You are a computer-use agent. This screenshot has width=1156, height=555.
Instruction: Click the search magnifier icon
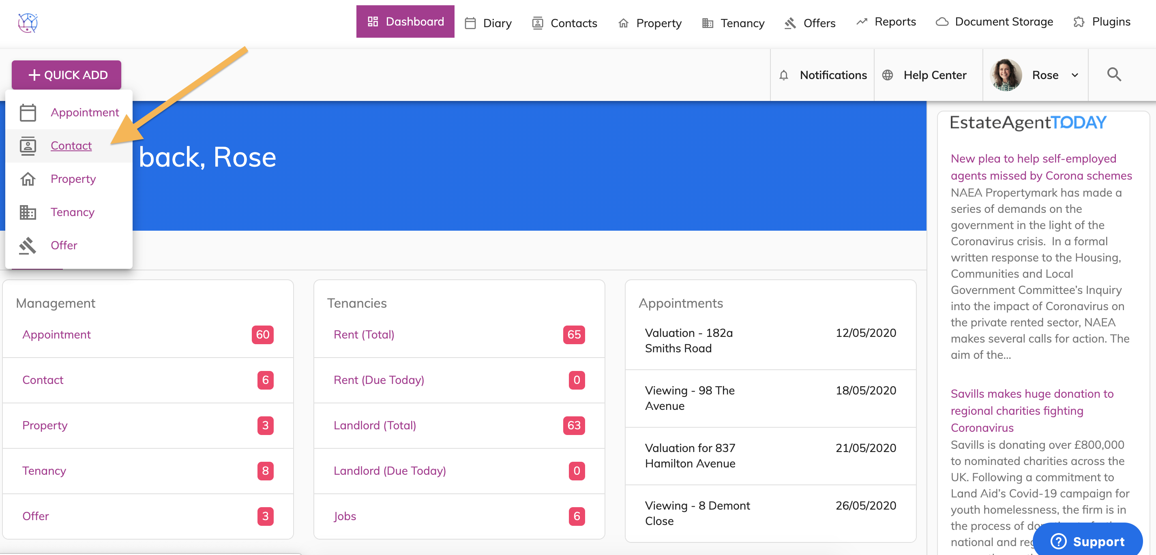(1113, 75)
